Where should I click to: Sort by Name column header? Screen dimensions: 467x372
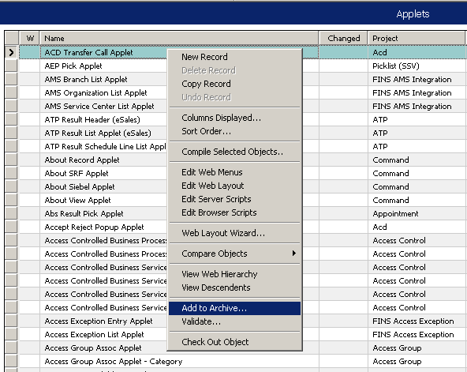coord(179,39)
